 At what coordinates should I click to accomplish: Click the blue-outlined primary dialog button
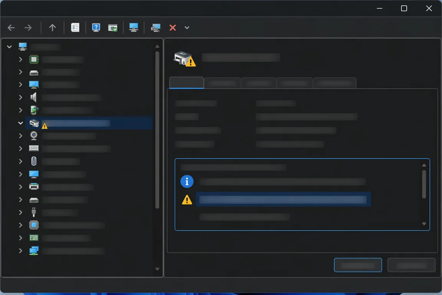point(358,265)
